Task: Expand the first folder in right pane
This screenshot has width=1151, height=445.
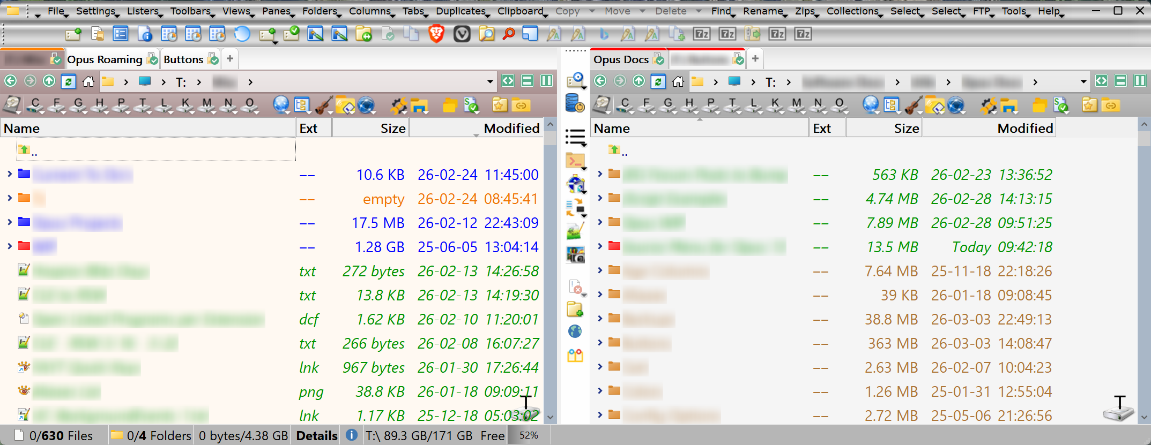Action: click(x=600, y=174)
